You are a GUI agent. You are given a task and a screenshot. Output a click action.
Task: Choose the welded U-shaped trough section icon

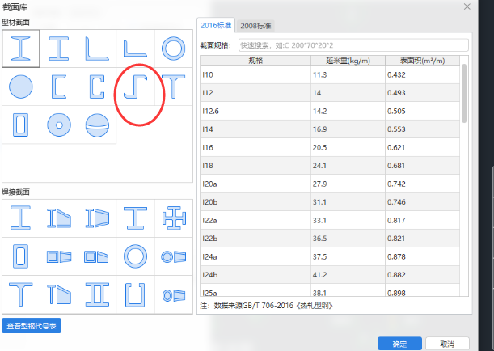point(135,294)
